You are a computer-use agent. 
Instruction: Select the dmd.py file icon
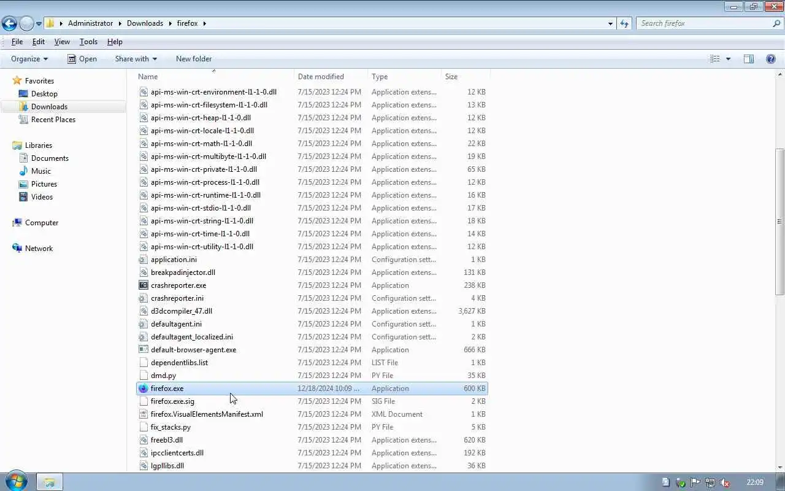coord(144,376)
